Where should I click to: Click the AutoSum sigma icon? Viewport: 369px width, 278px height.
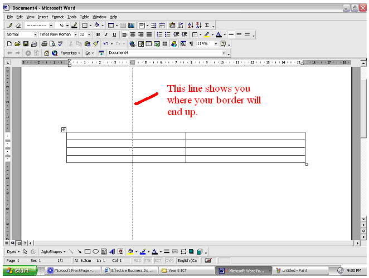tap(207, 25)
